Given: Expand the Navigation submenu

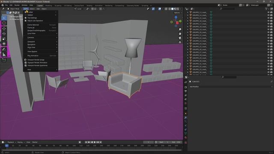Looking at the screenshot, I should click(x=40, y=44).
